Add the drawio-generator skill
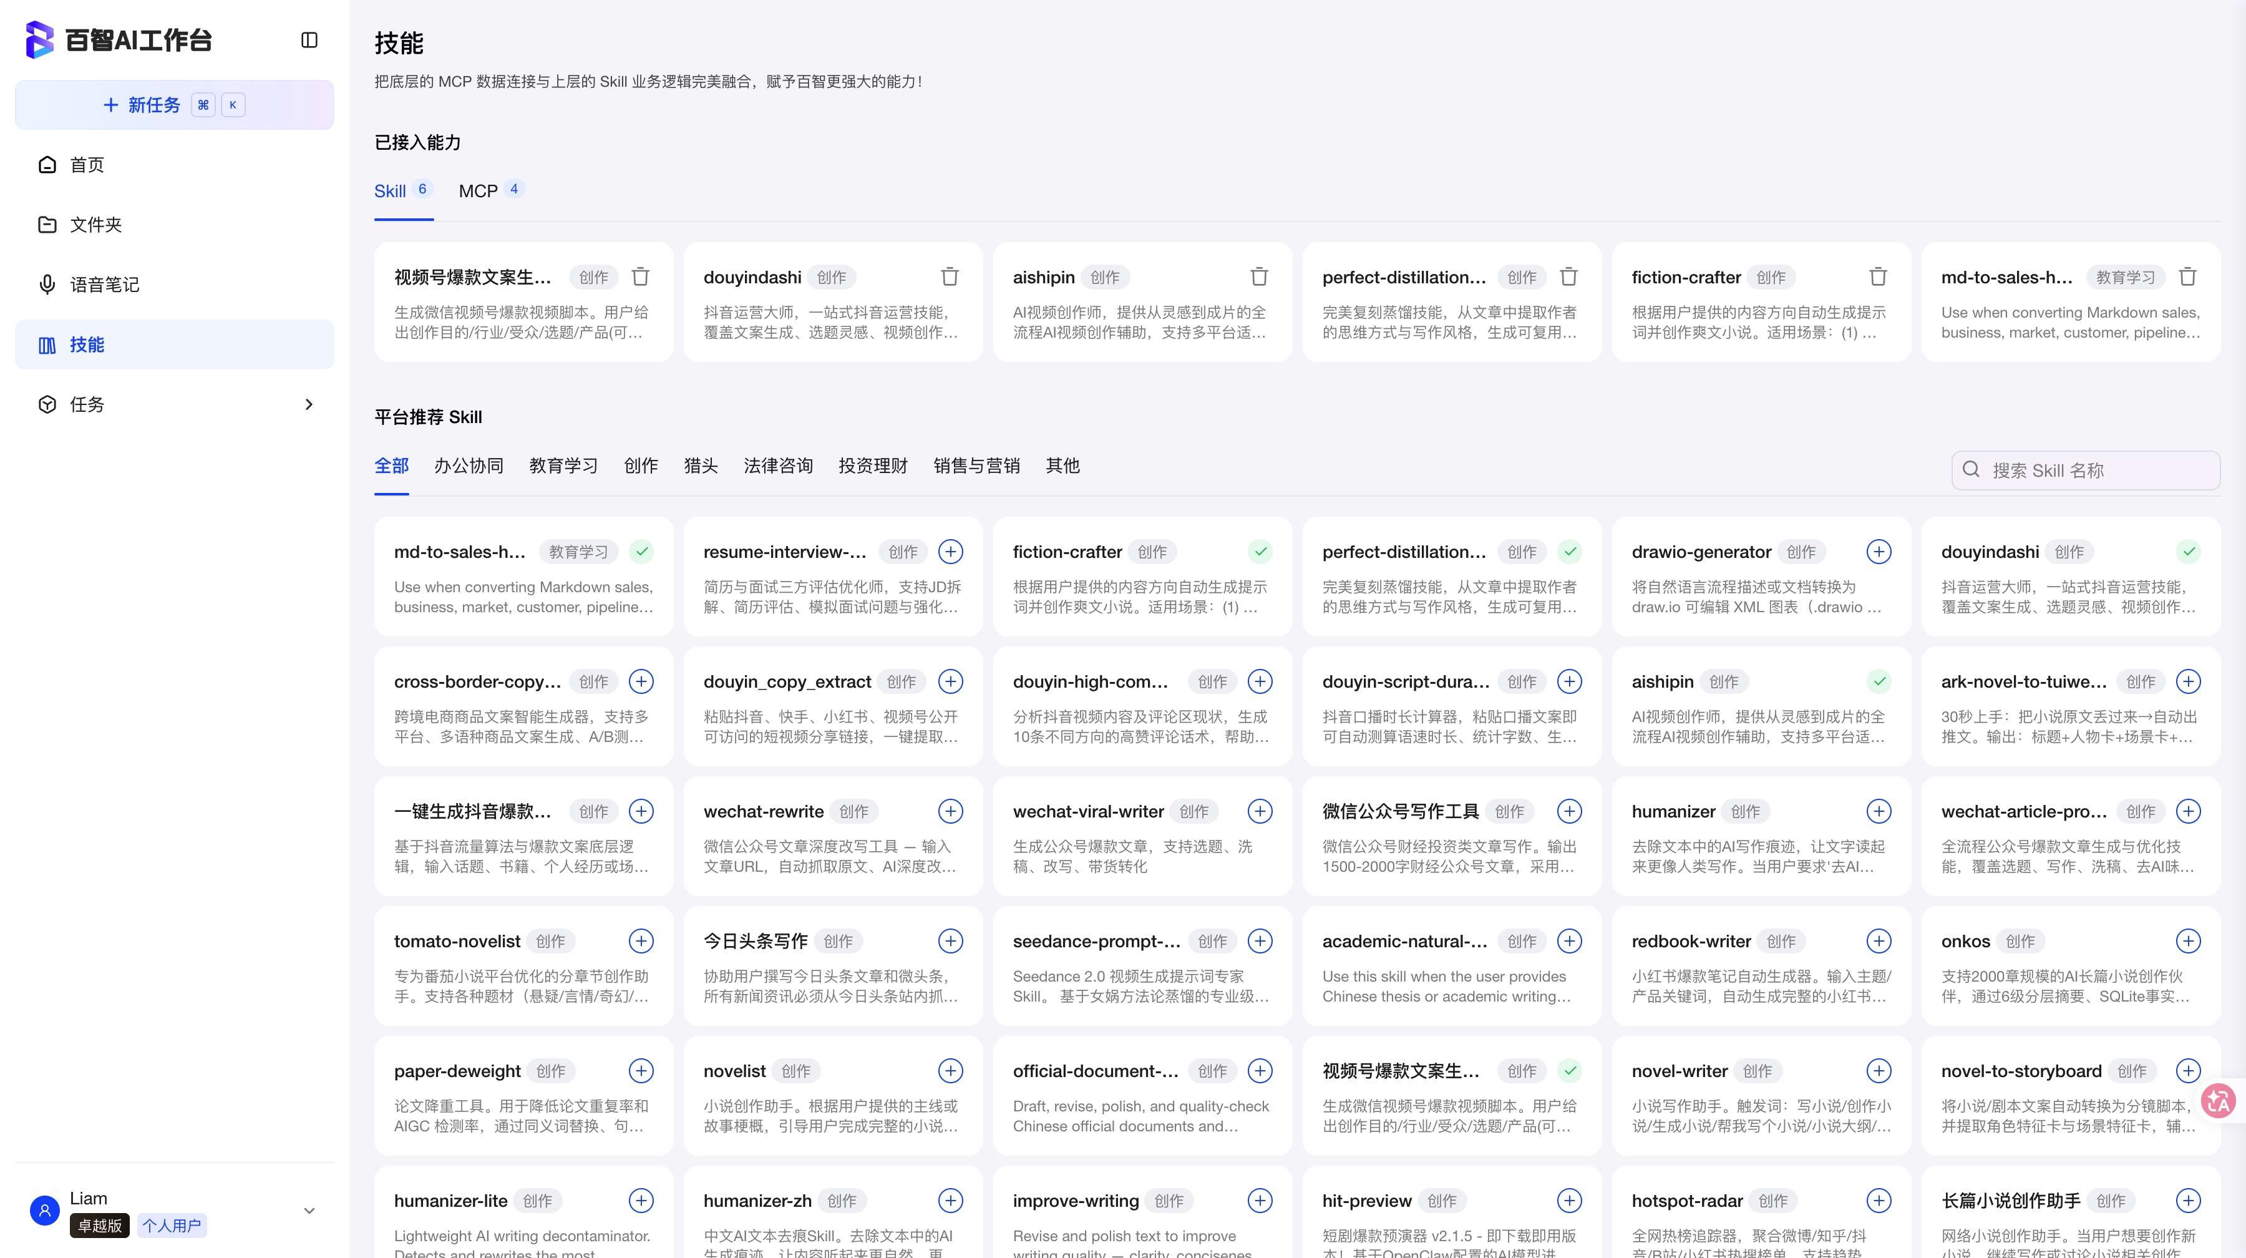 [1879, 552]
